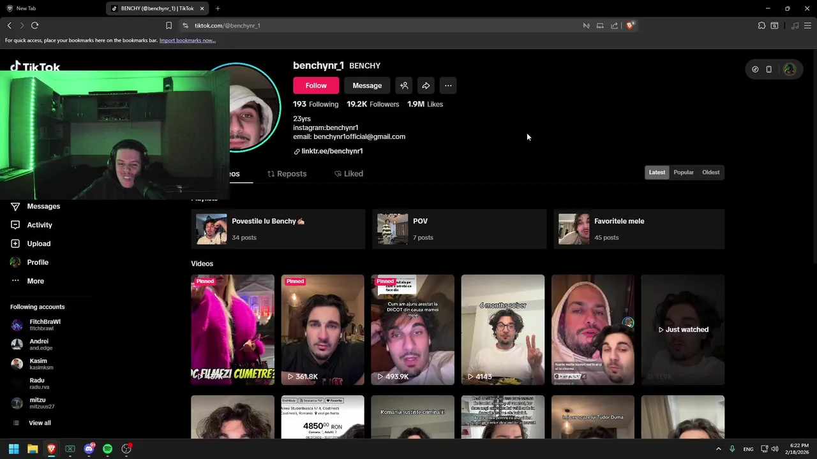This screenshot has height=459, width=817.
Task: Bookmark this page with the bookmark icon
Action: 169,25
